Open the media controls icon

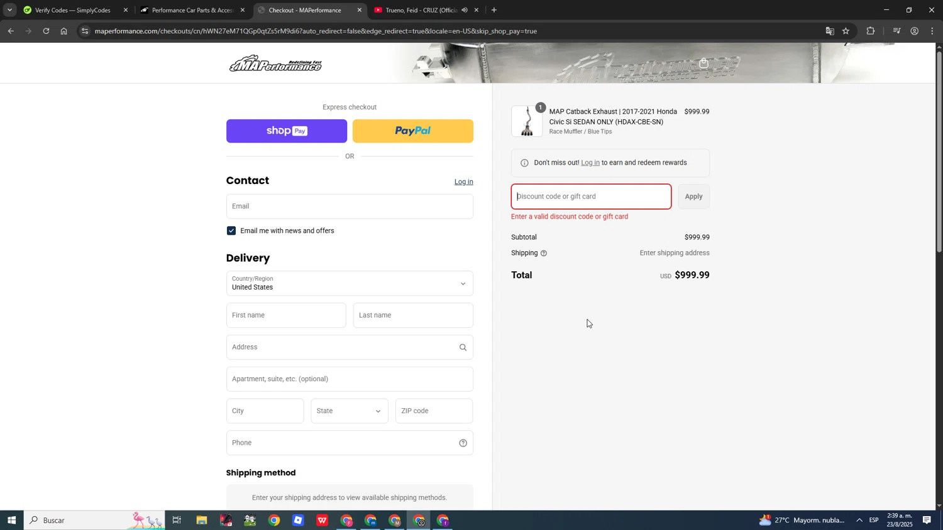(x=897, y=31)
